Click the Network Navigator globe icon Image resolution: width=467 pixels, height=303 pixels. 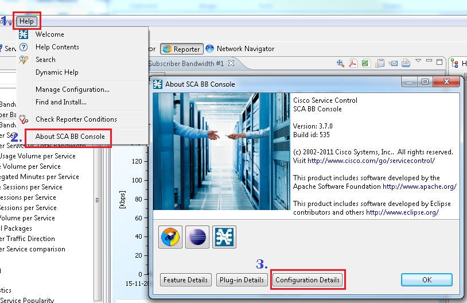(209, 49)
